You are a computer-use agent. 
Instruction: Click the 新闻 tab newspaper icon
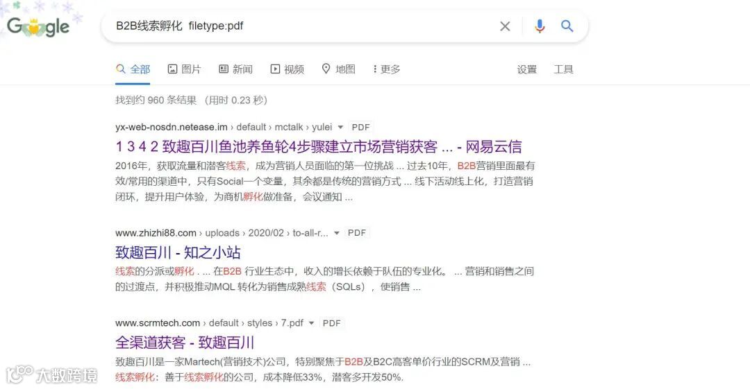(x=224, y=69)
